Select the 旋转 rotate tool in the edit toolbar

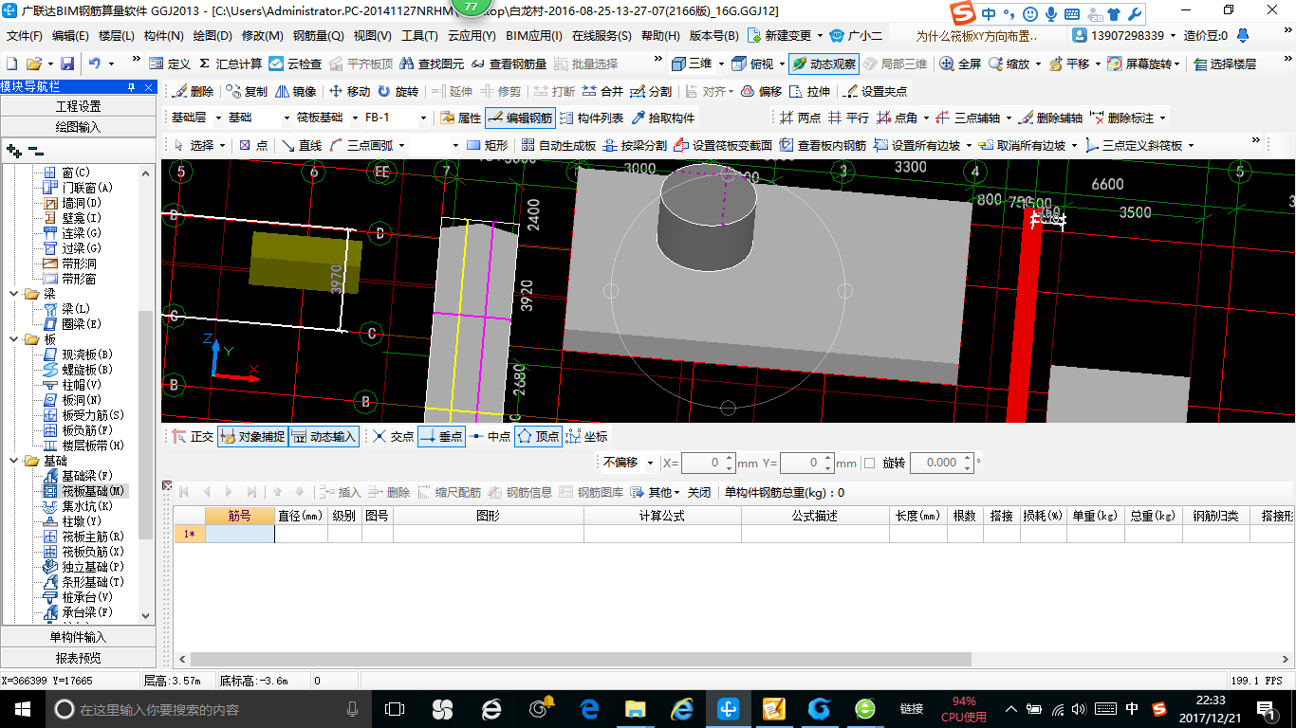398,91
